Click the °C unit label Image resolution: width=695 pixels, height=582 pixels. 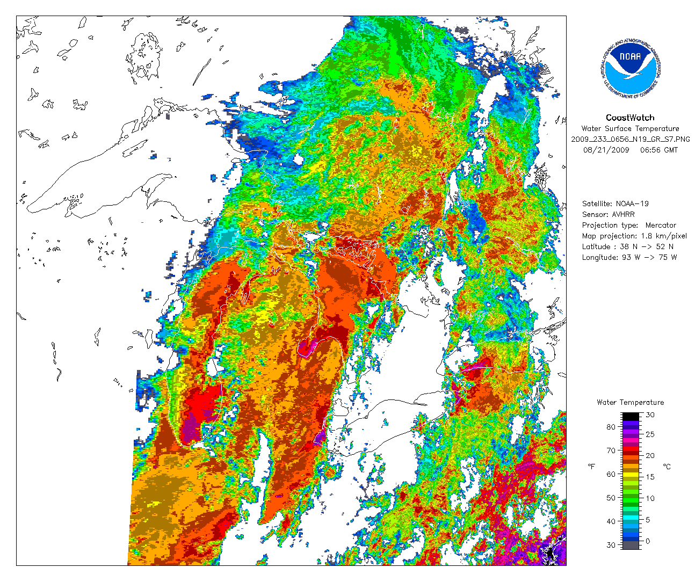point(667,467)
